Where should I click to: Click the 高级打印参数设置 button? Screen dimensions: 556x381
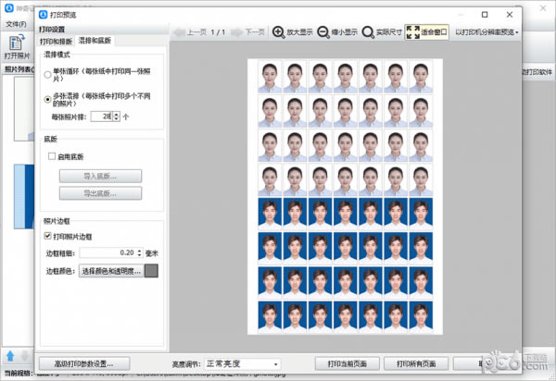[83, 363]
